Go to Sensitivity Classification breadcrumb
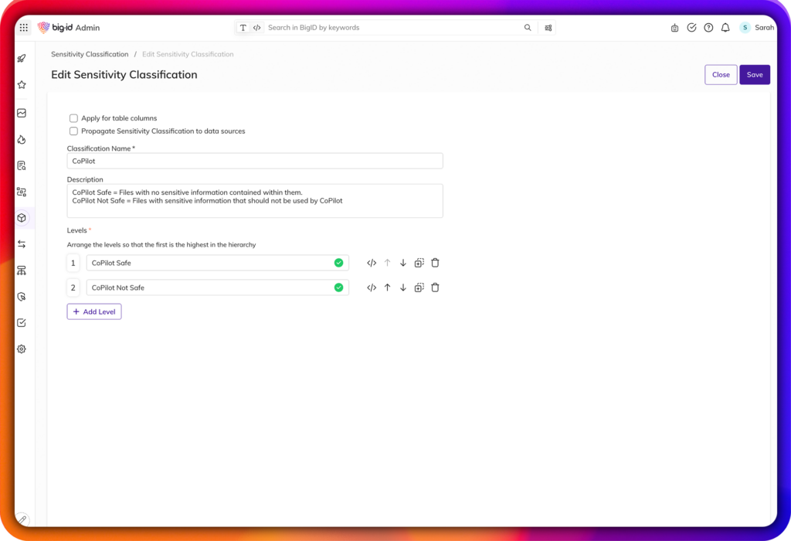This screenshot has width=791, height=541. coord(90,55)
